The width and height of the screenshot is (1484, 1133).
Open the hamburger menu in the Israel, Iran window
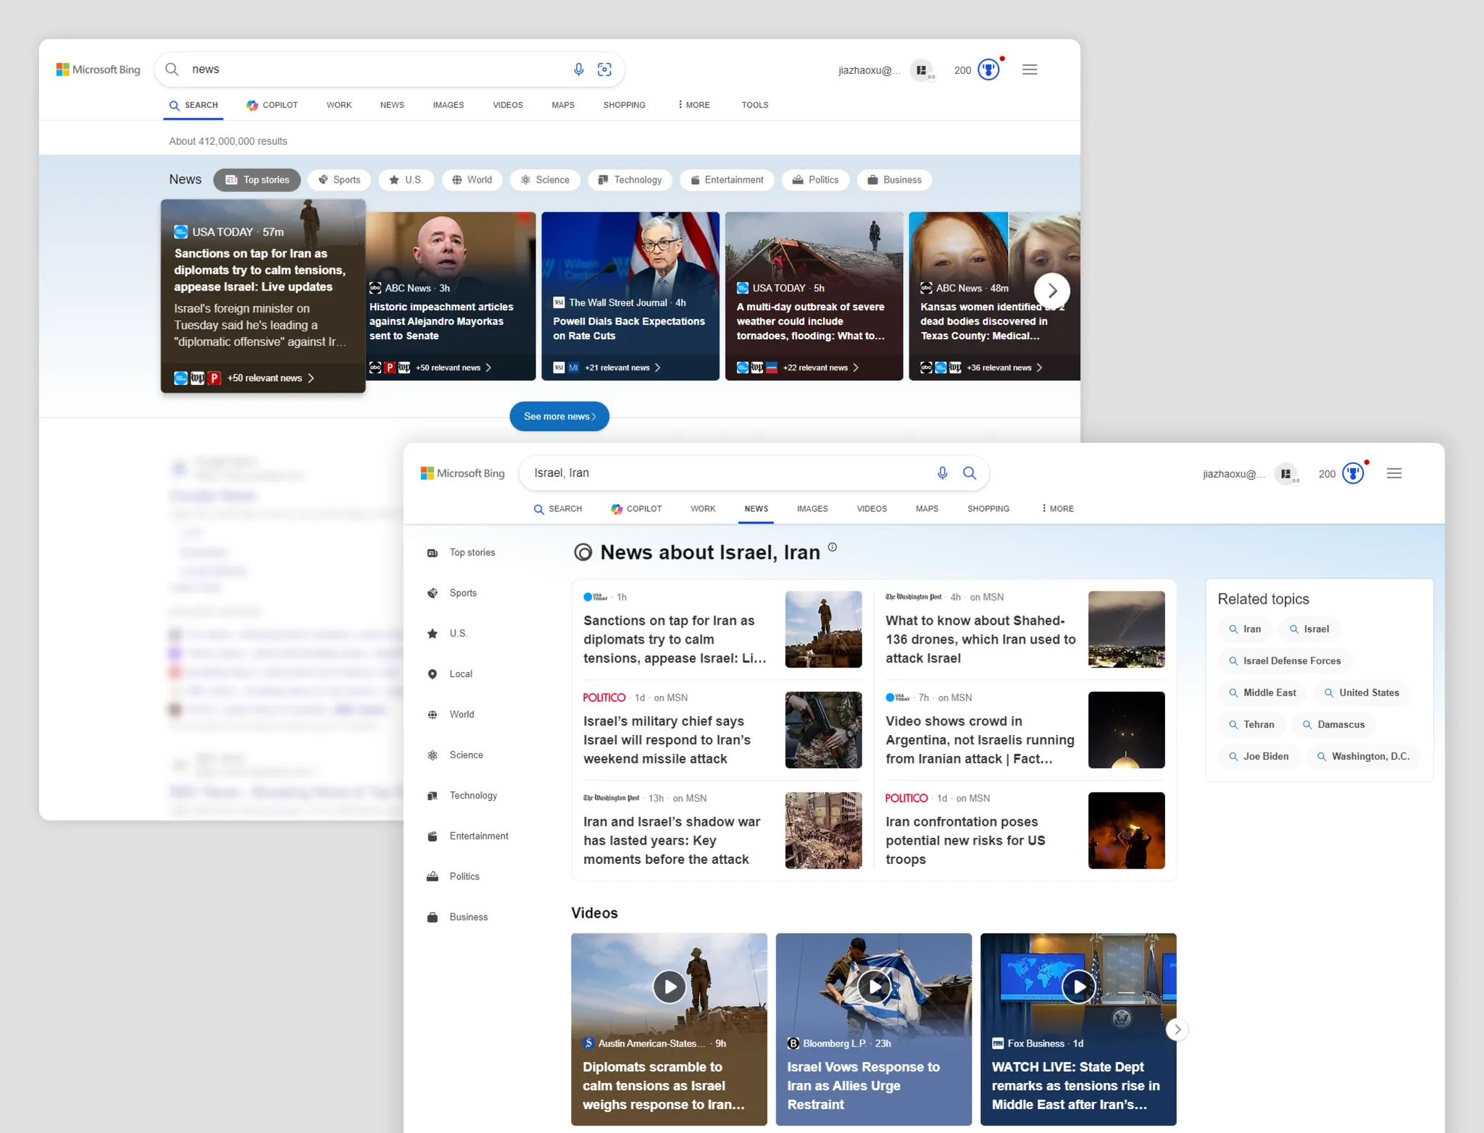1394,473
